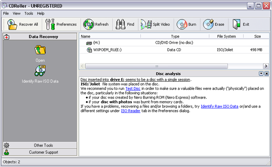Open the Identify Raw ISO Data link
Viewport: 272px width, 167px height.
219,106
